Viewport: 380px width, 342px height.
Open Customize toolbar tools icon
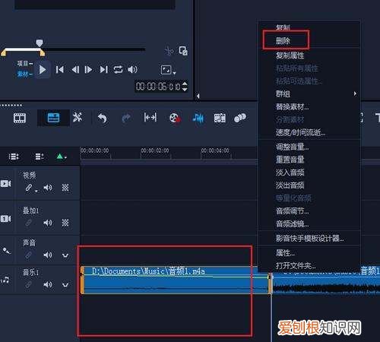(78, 117)
